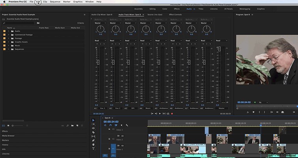Step back one frame in Program monitor
The width and height of the screenshot is (298, 158).
point(277,112)
